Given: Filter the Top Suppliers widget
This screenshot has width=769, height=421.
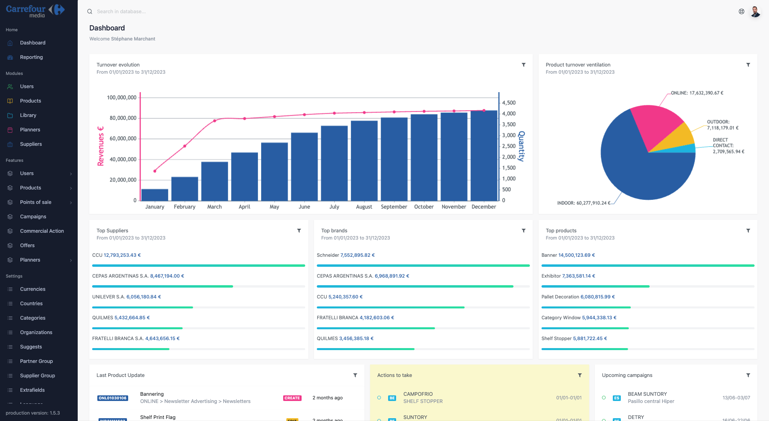Looking at the screenshot, I should coord(299,231).
